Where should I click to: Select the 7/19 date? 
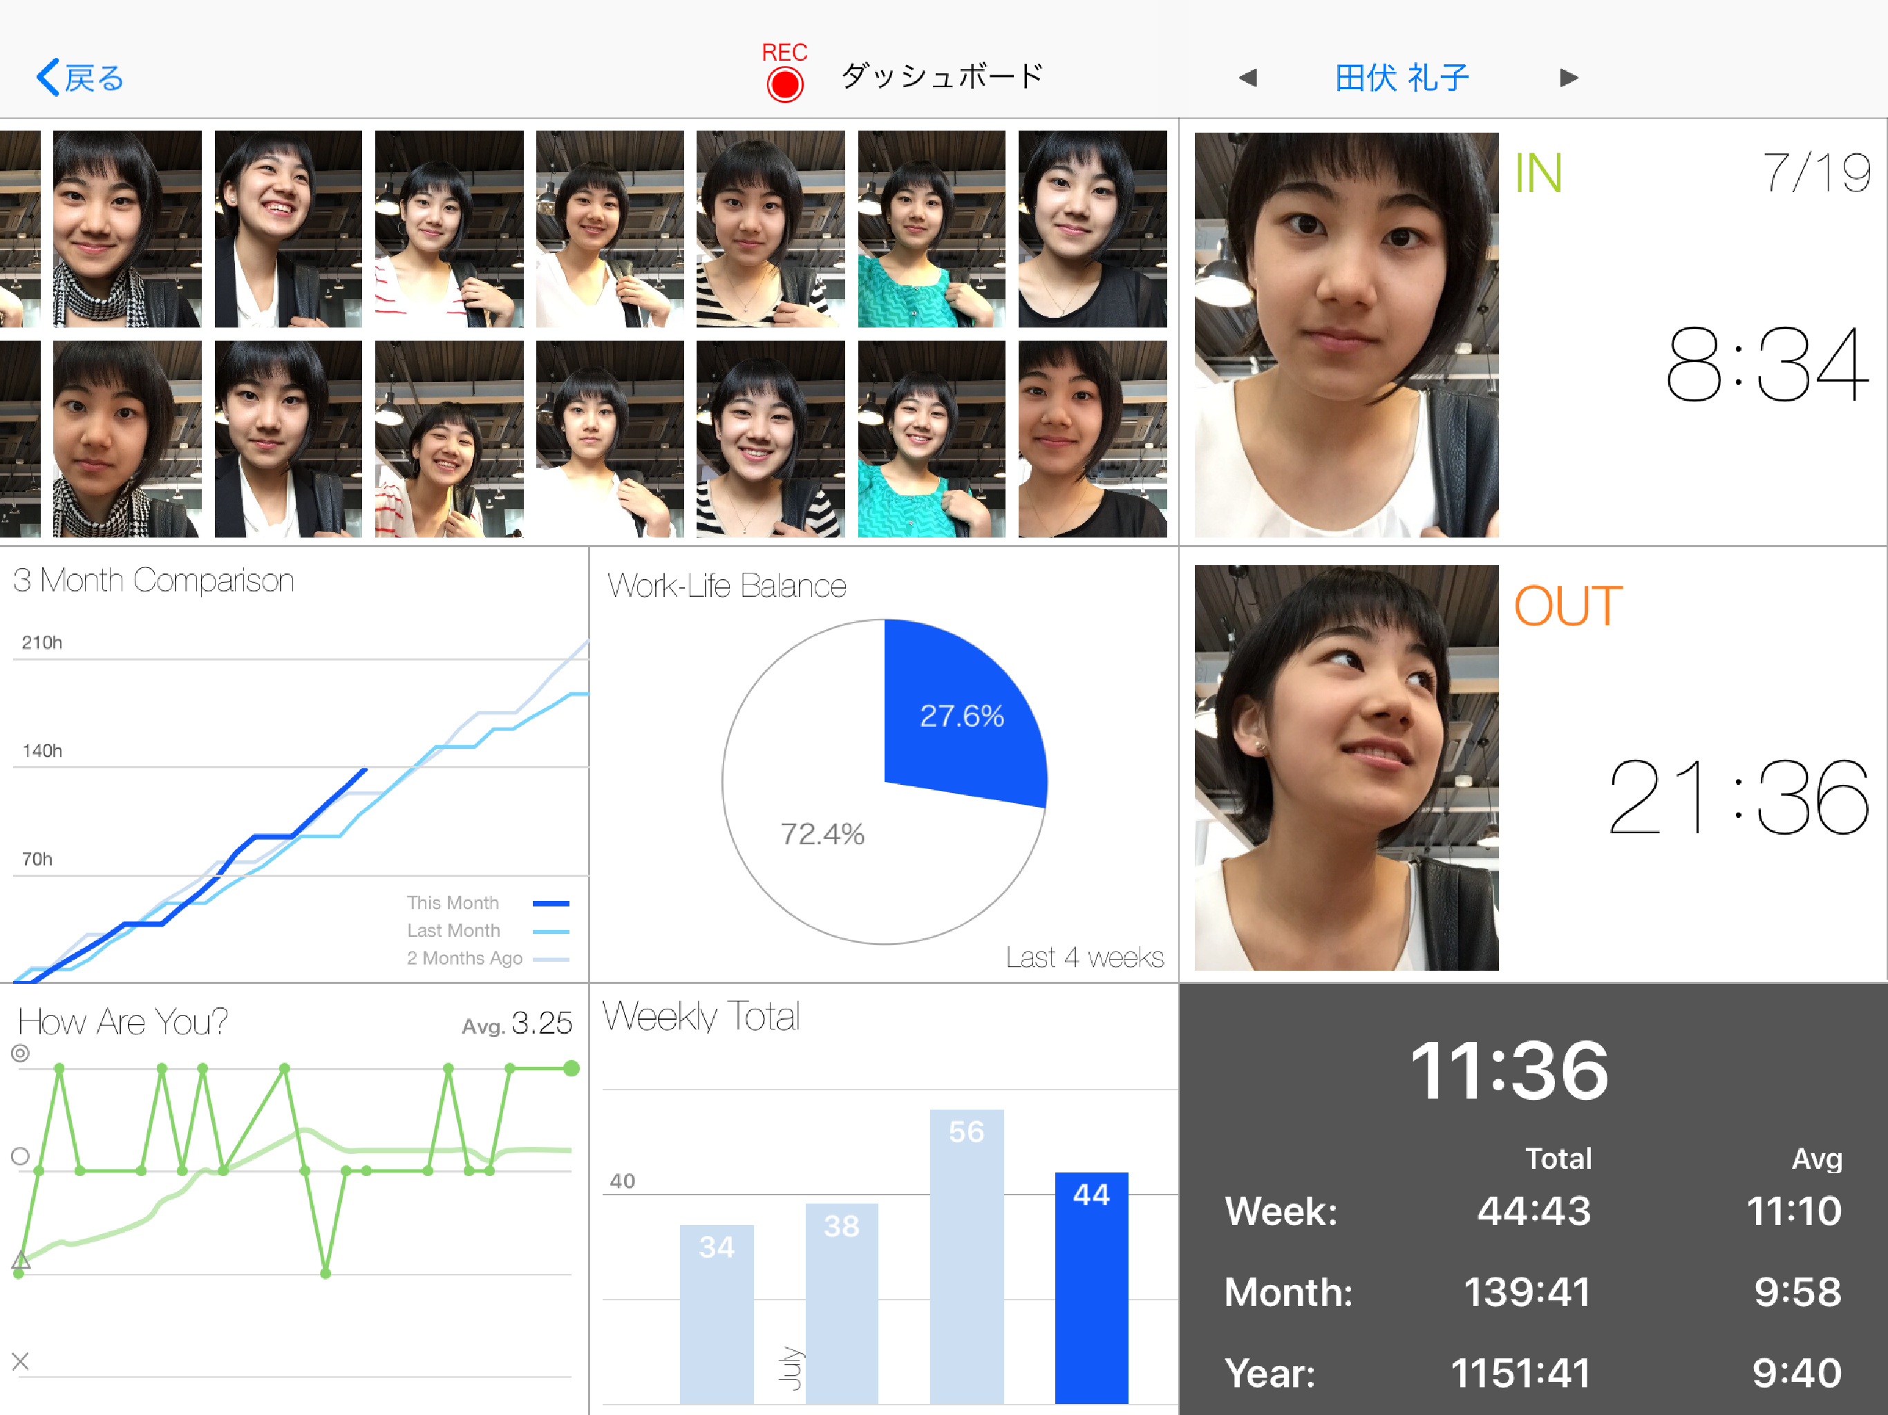pyautogui.click(x=1817, y=173)
